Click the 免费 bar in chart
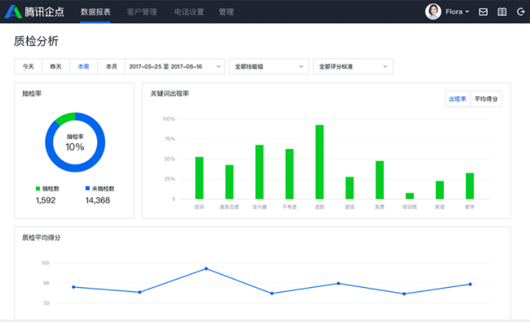530x326 pixels. pos(379,180)
